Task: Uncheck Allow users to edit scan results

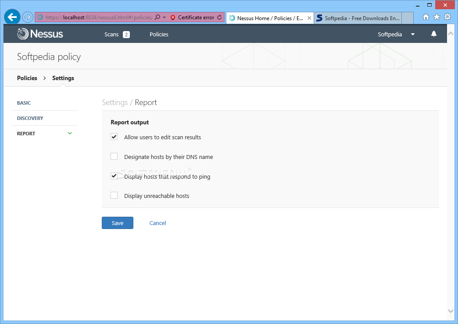Action: (114, 137)
